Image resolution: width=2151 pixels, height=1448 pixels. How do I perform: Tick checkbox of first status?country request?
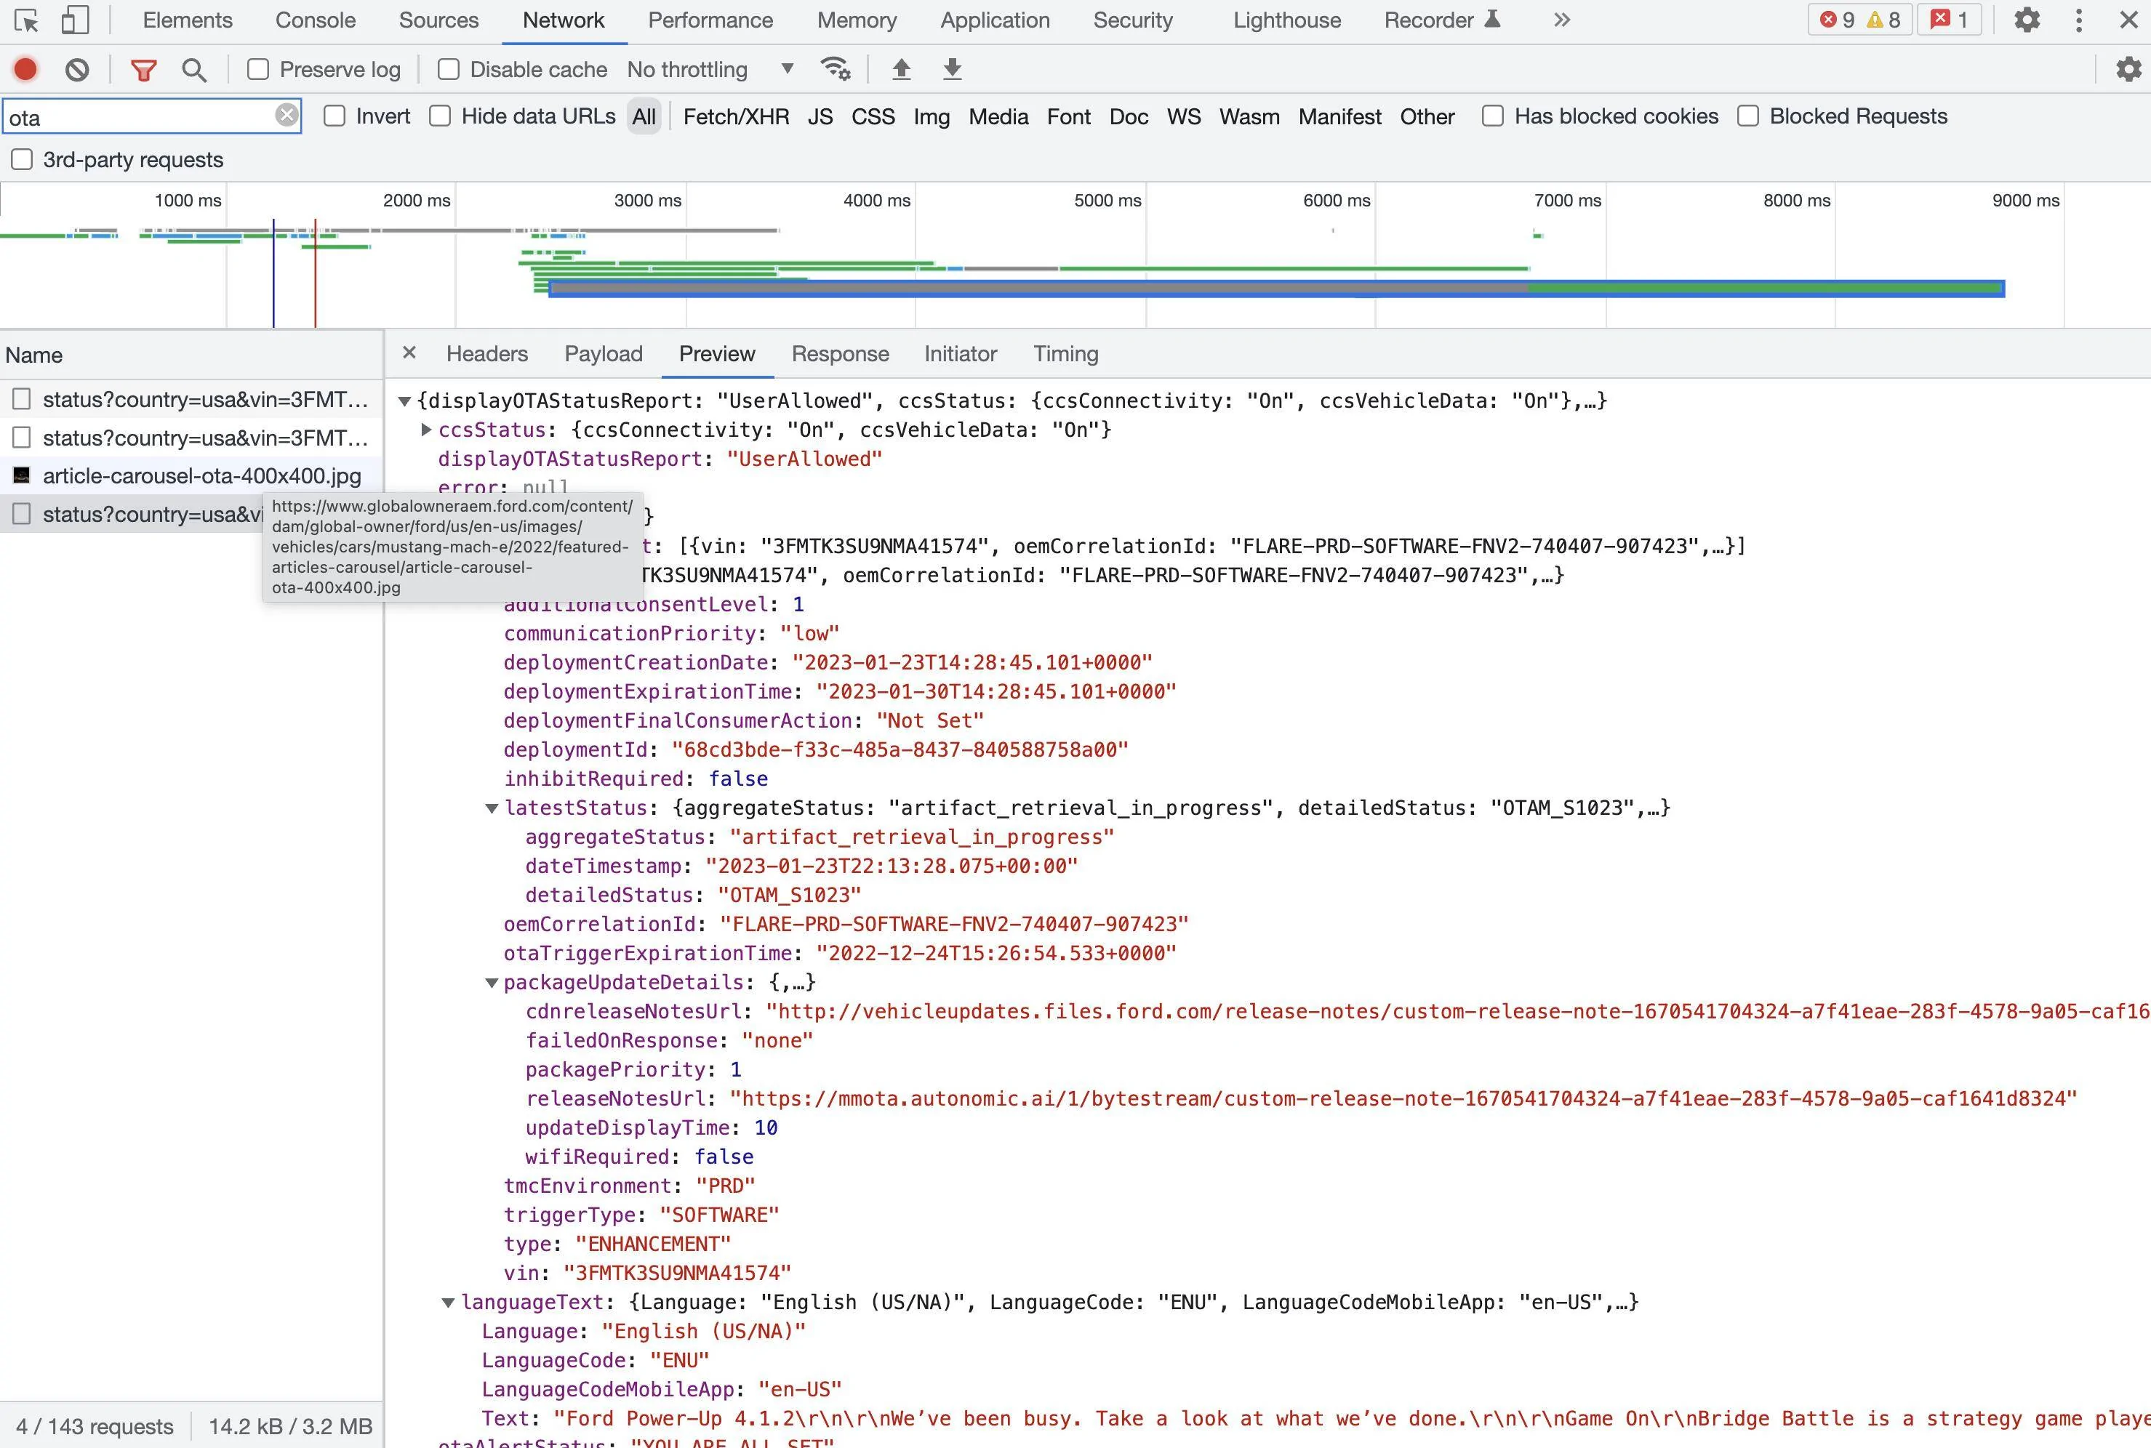point(22,399)
